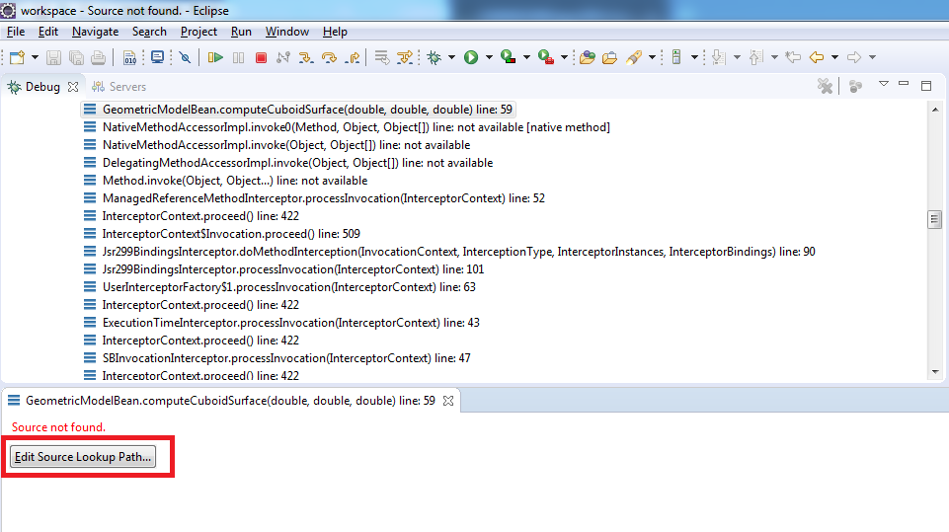Open the Run menu
This screenshot has width=949, height=532.
[x=241, y=32]
